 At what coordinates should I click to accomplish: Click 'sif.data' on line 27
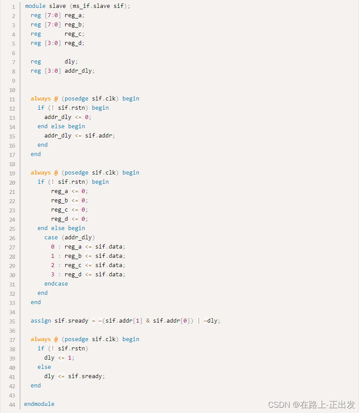coord(109,247)
